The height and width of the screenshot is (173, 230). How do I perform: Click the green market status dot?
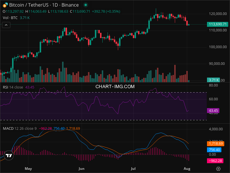pos(86,5)
